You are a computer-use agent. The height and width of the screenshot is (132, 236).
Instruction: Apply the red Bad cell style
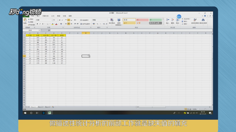(142, 20)
